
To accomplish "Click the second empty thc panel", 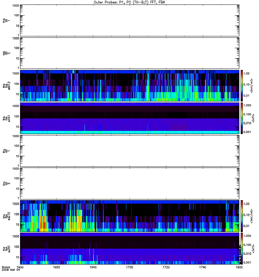I will [129, 184].
